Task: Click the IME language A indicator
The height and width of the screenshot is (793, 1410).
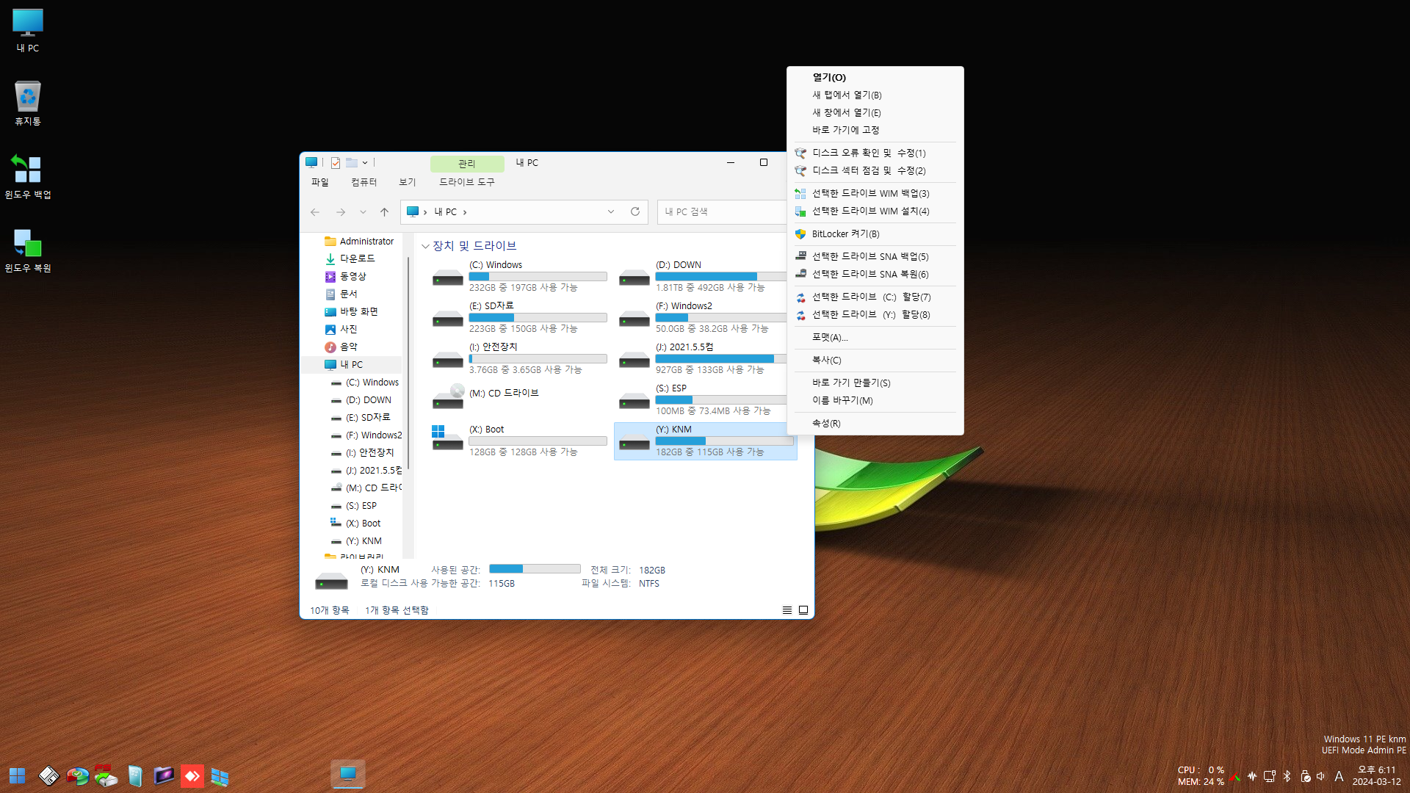Action: tap(1339, 776)
